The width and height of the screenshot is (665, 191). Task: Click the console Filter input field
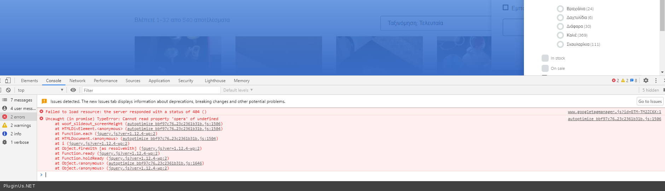click(151, 90)
